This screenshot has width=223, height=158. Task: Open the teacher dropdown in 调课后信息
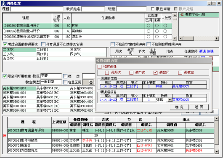170,100
